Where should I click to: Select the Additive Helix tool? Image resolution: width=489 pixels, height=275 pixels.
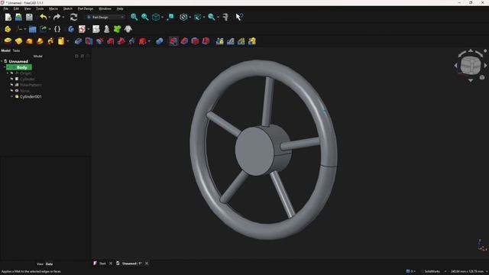point(50,41)
